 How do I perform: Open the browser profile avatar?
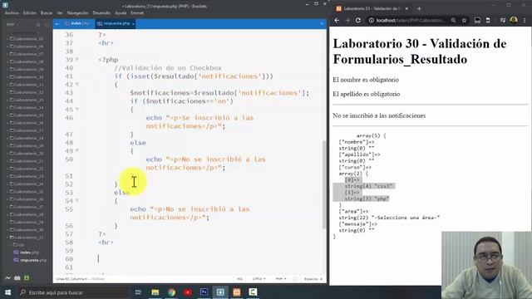tap(514, 20)
